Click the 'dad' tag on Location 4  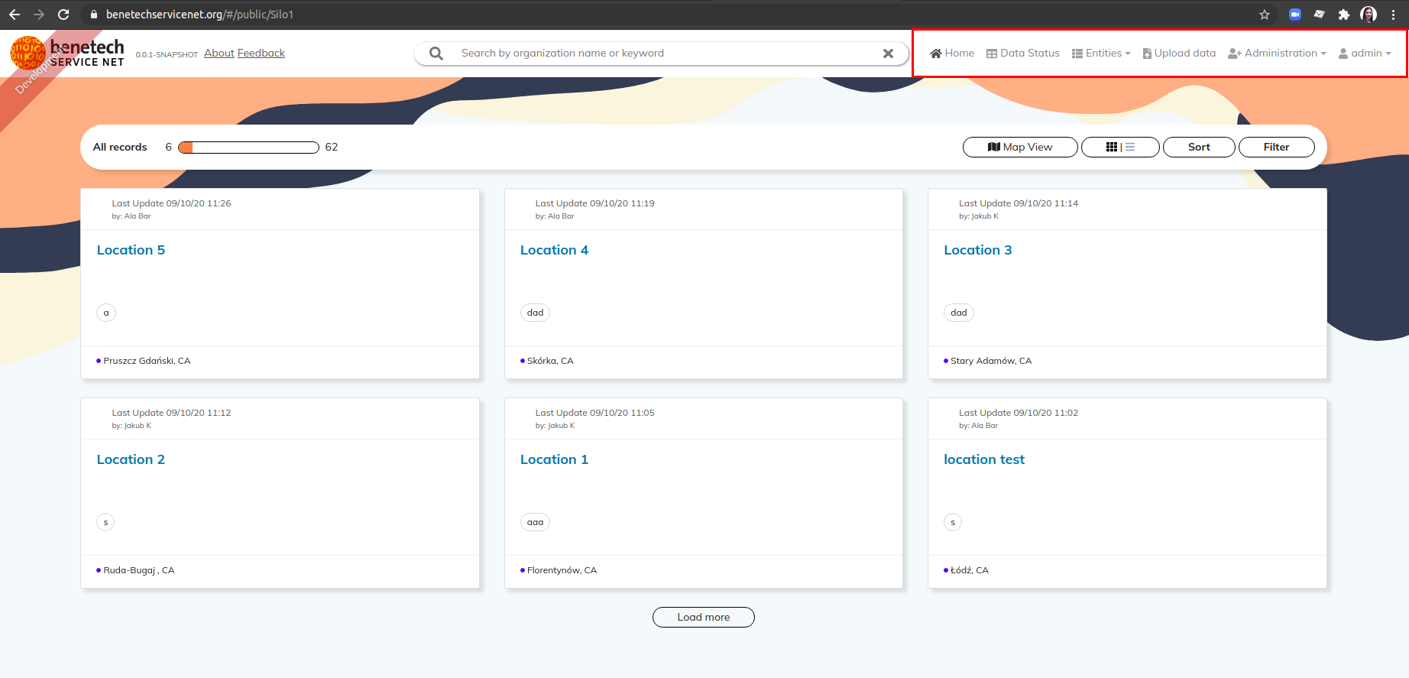click(535, 313)
